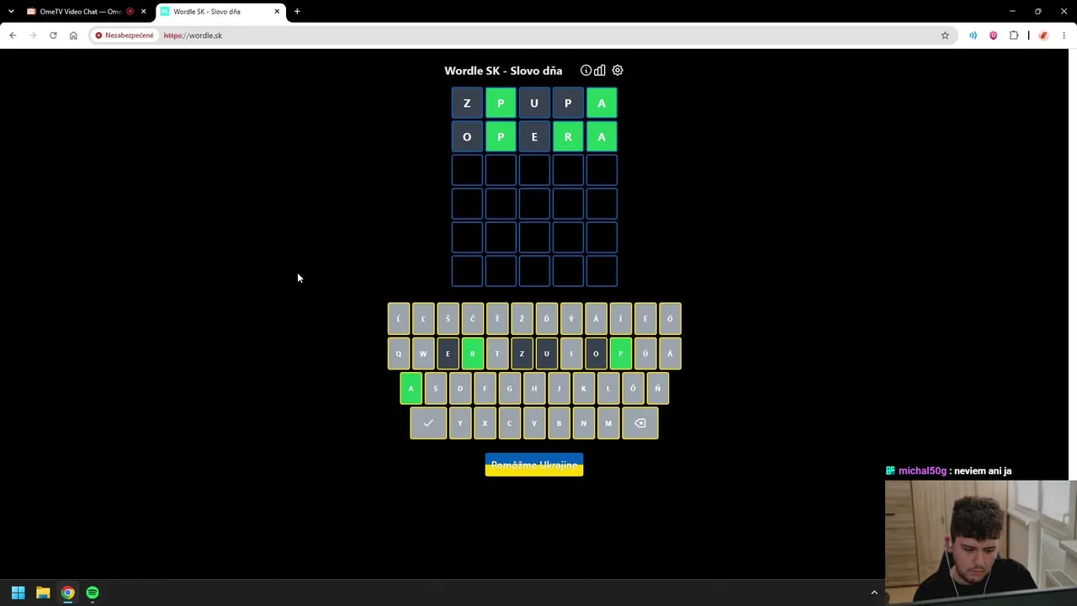Image resolution: width=1077 pixels, height=606 pixels.
Task: Open the Wordle statistics bar chart icon
Action: pyautogui.click(x=600, y=71)
